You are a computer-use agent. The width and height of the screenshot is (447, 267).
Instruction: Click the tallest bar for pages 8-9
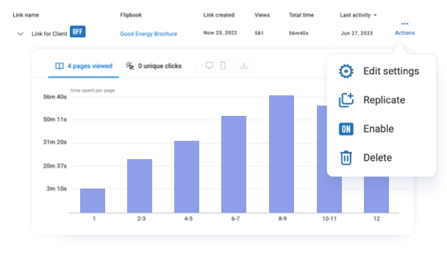click(x=282, y=154)
